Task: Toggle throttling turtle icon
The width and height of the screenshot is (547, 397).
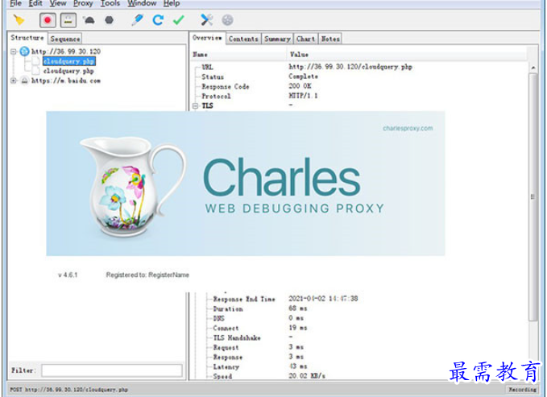Action: click(x=89, y=20)
